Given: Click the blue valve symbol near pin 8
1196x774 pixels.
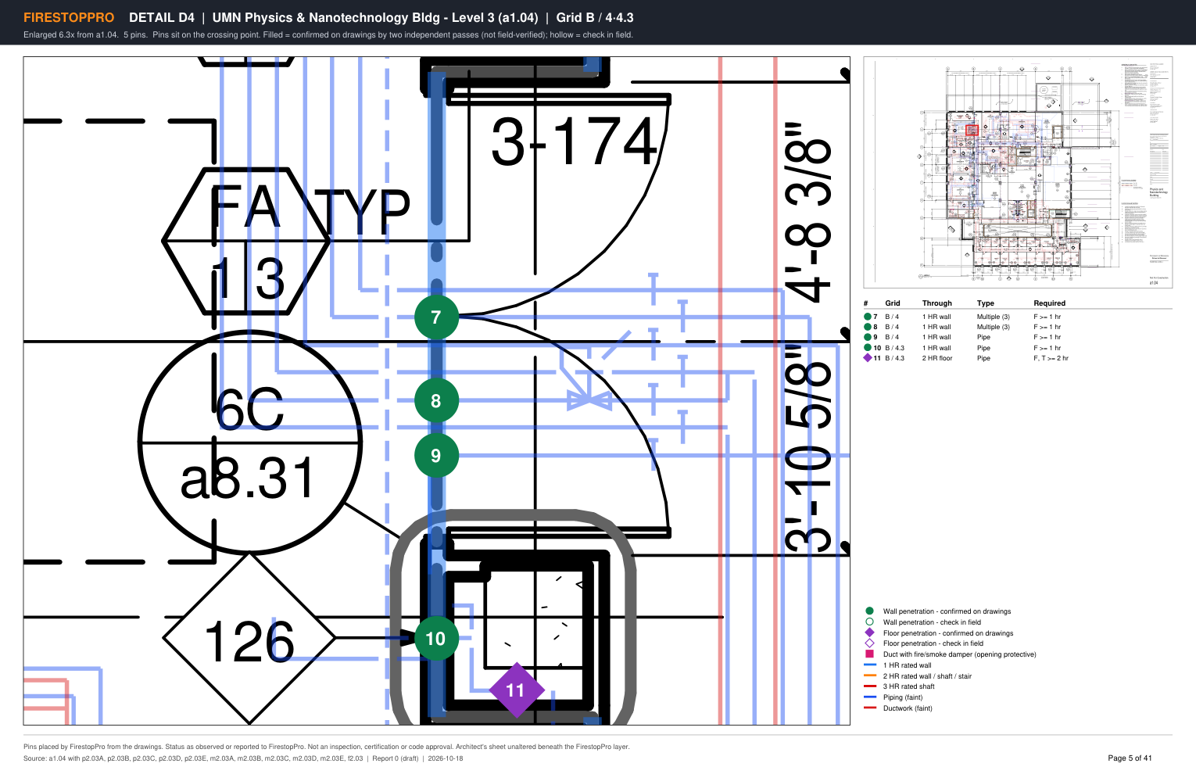Looking at the screenshot, I should point(589,400).
